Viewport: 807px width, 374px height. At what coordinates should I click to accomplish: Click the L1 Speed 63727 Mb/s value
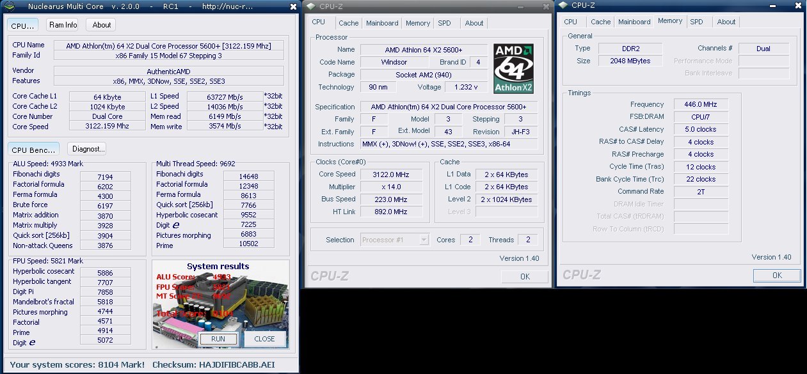pyautogui.click(x=224, y=97)
